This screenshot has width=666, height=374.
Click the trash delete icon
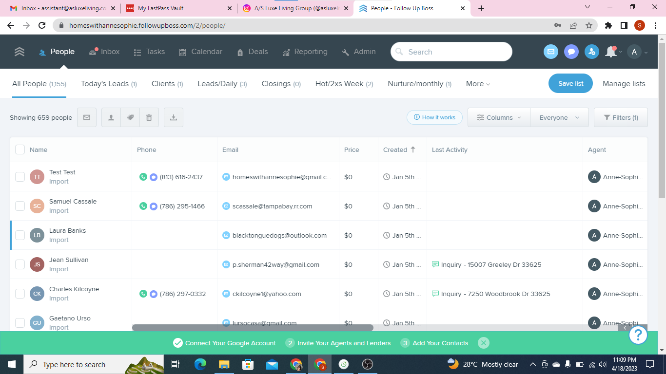(149, 117)
